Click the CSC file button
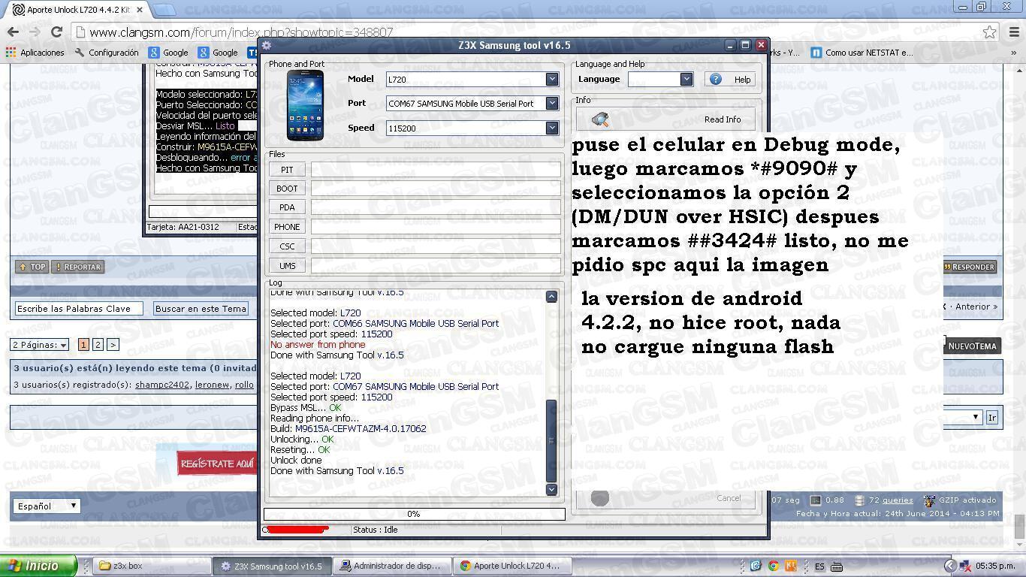1026x577 pixels. click(287, 246)
